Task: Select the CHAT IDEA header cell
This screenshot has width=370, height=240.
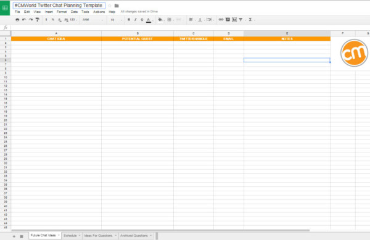Action: click(56, 39)
